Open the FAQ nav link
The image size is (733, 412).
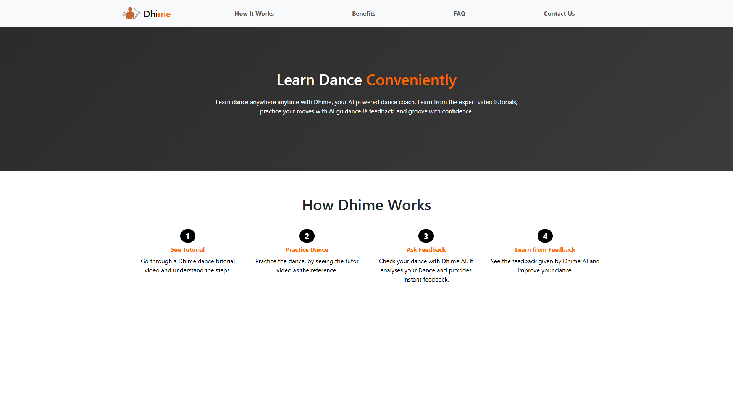459,13
